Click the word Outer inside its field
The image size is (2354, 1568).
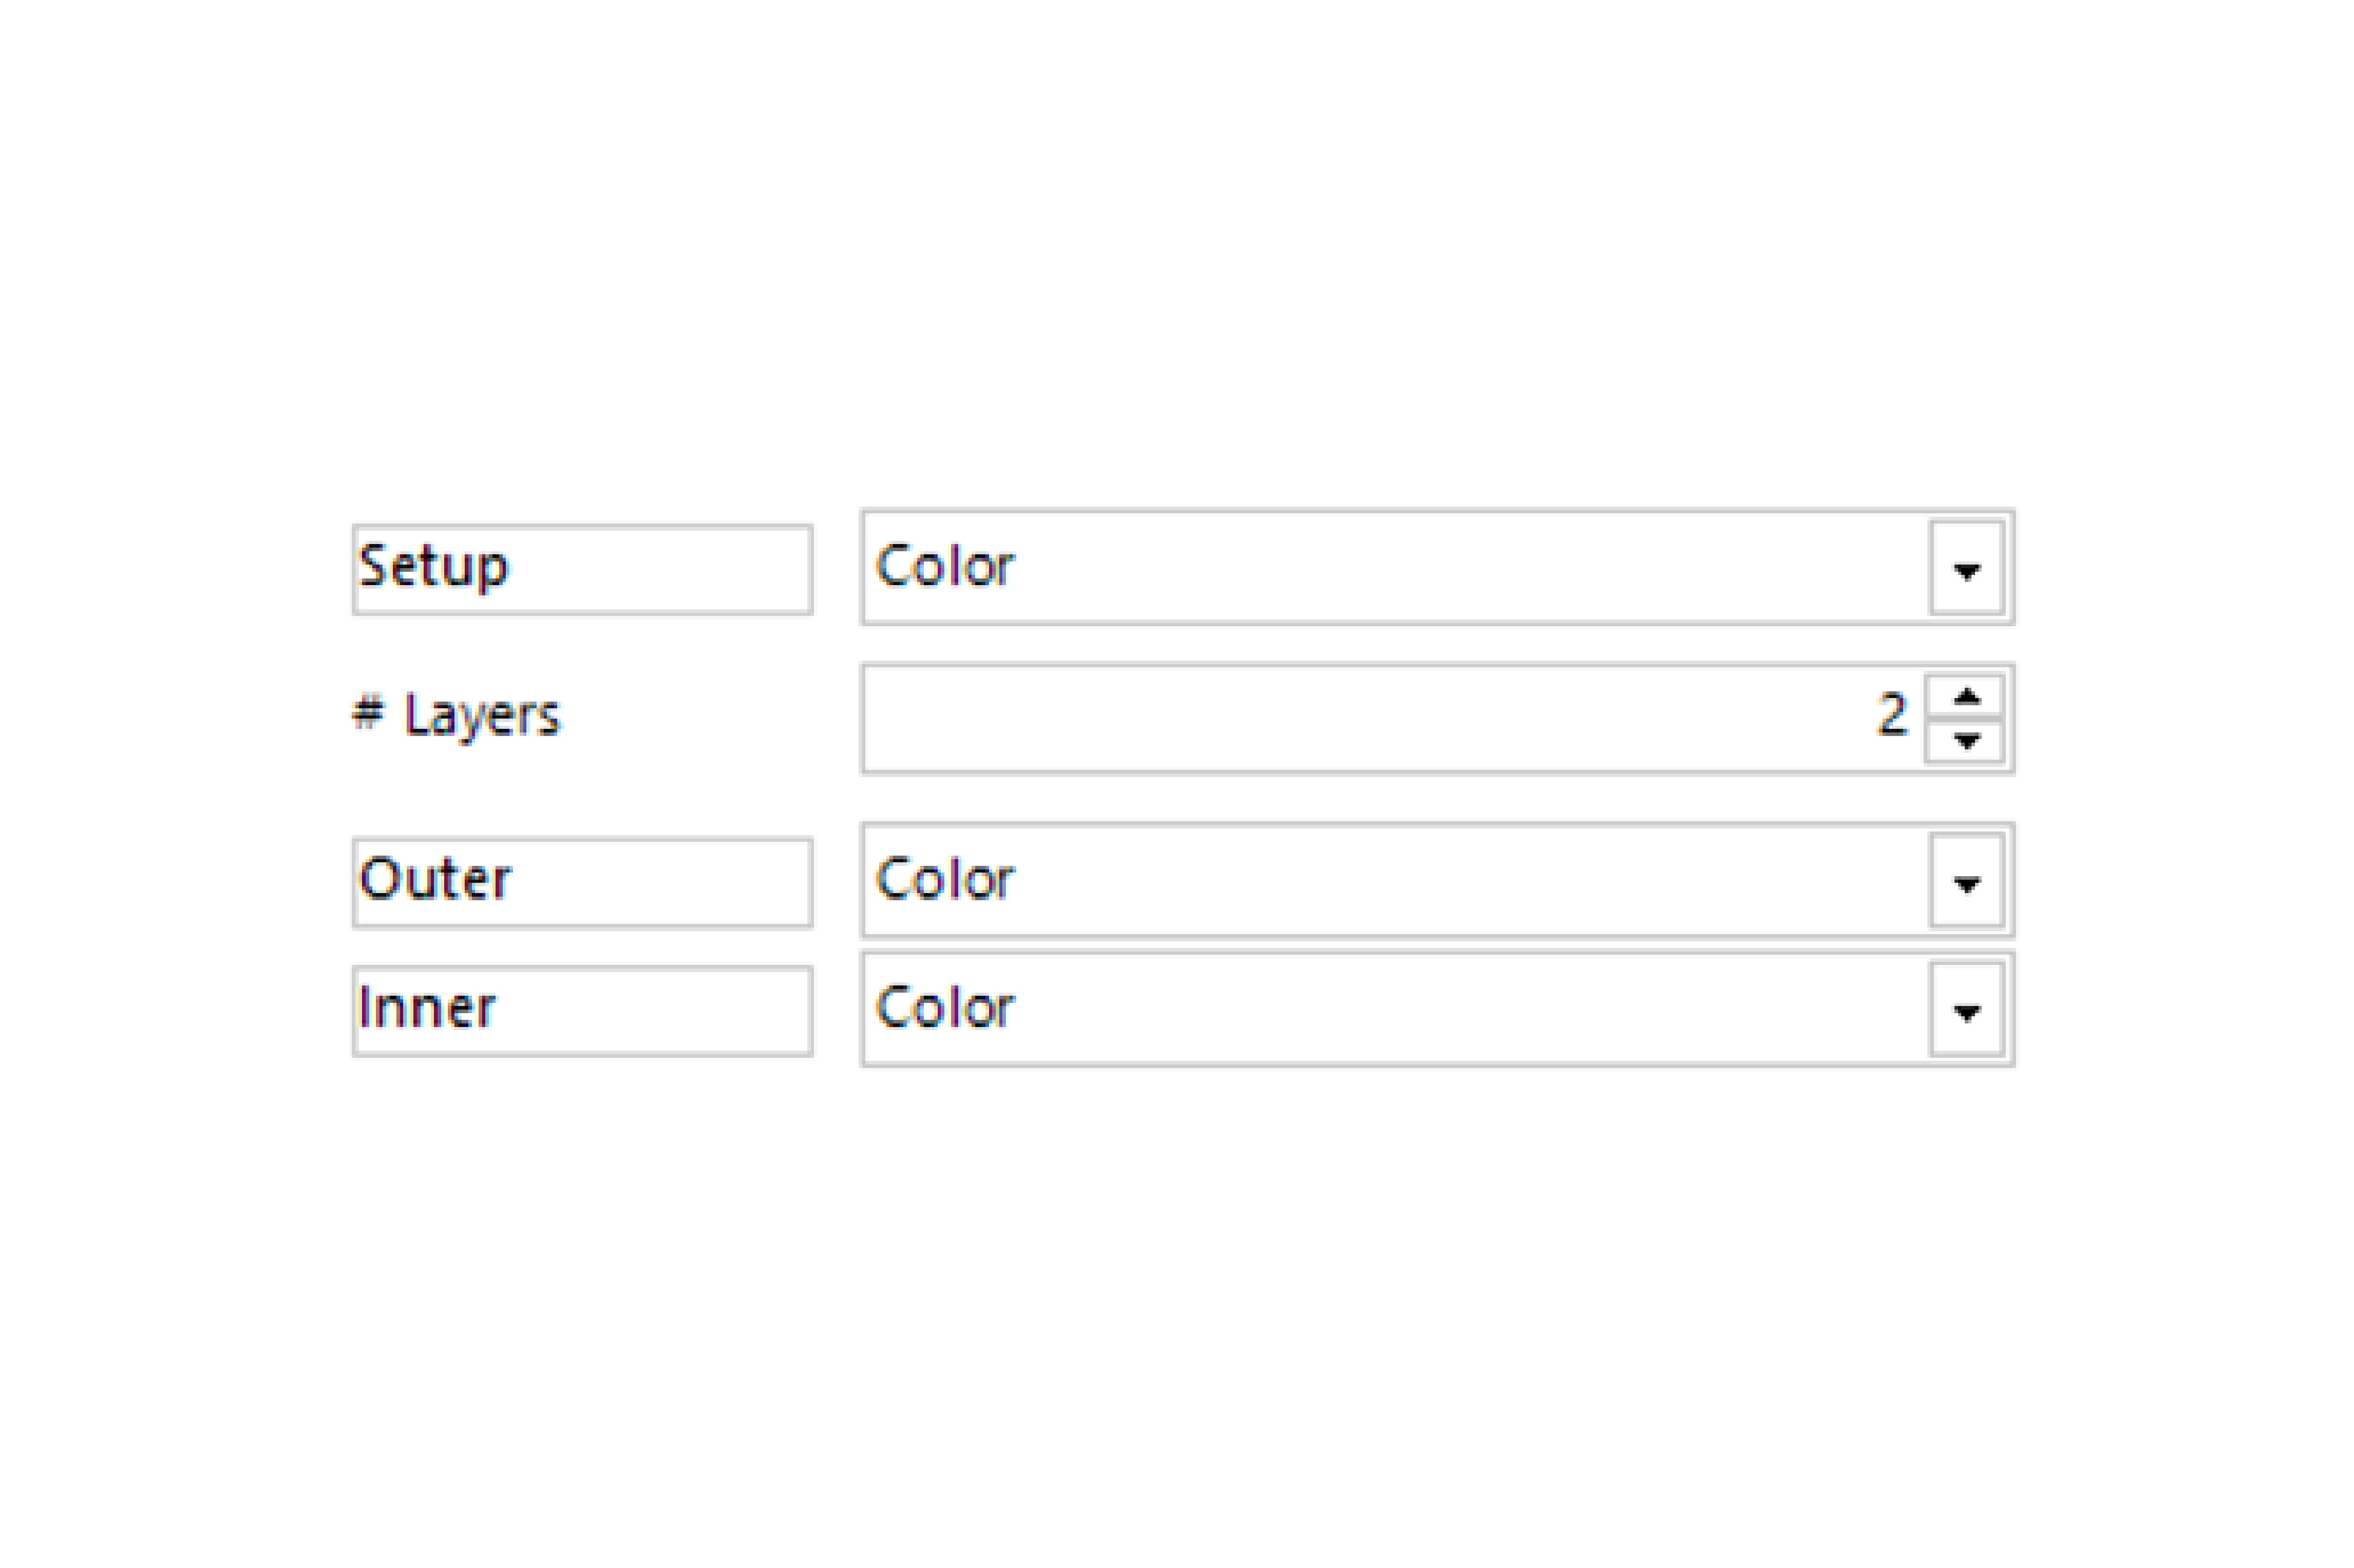click(434, 879)
